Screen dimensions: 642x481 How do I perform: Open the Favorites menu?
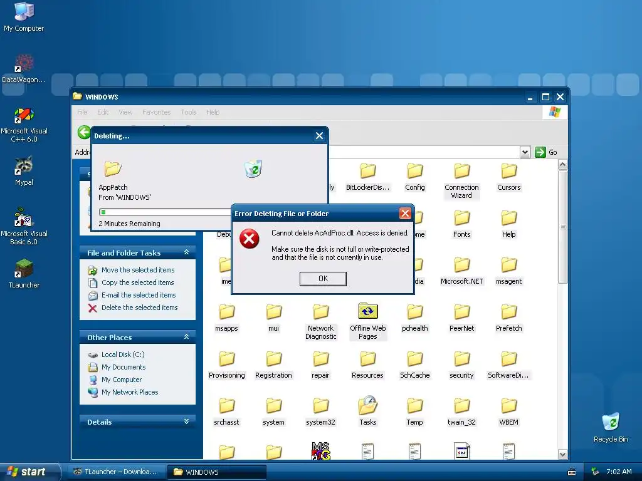point(156,112)
